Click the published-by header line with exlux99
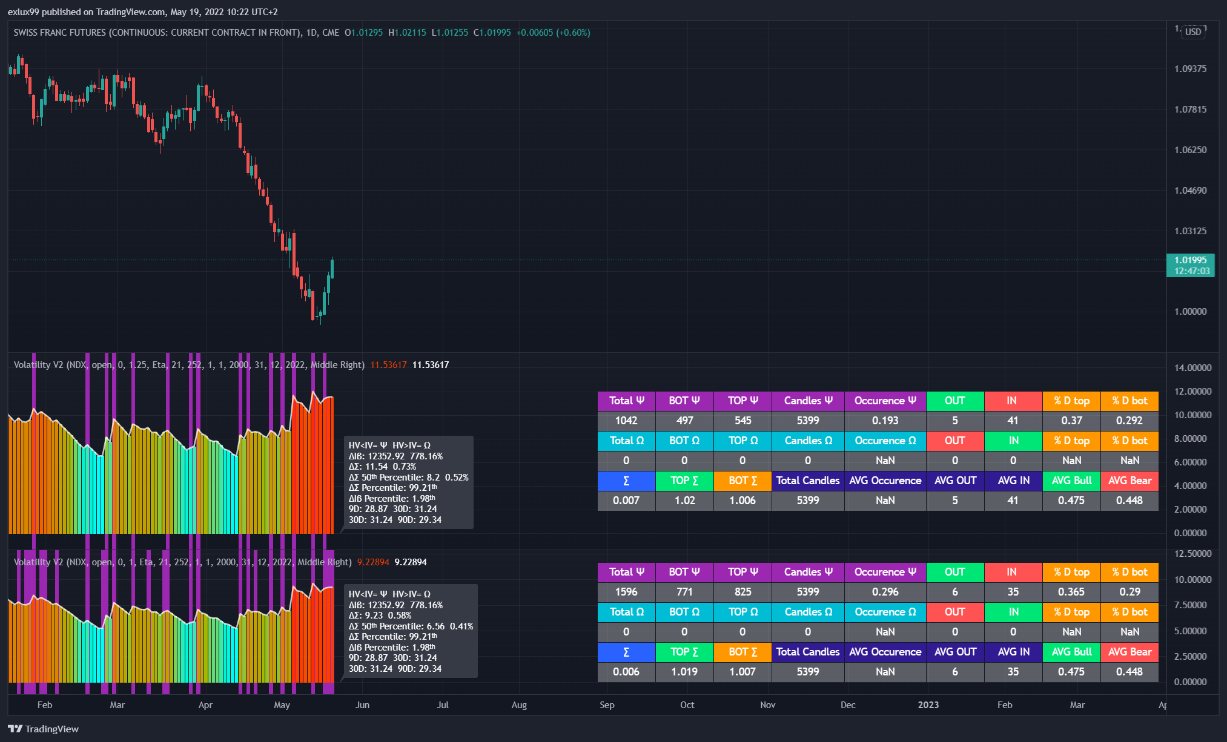 point(143,11)
